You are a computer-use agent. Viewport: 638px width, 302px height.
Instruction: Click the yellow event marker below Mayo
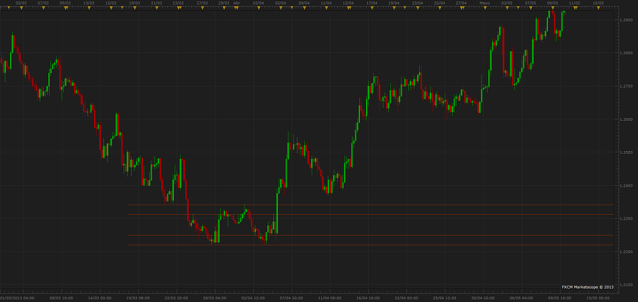coord(484,8)
